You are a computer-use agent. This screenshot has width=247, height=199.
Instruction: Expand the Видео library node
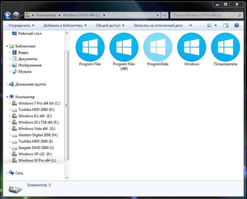click(10, 52)
